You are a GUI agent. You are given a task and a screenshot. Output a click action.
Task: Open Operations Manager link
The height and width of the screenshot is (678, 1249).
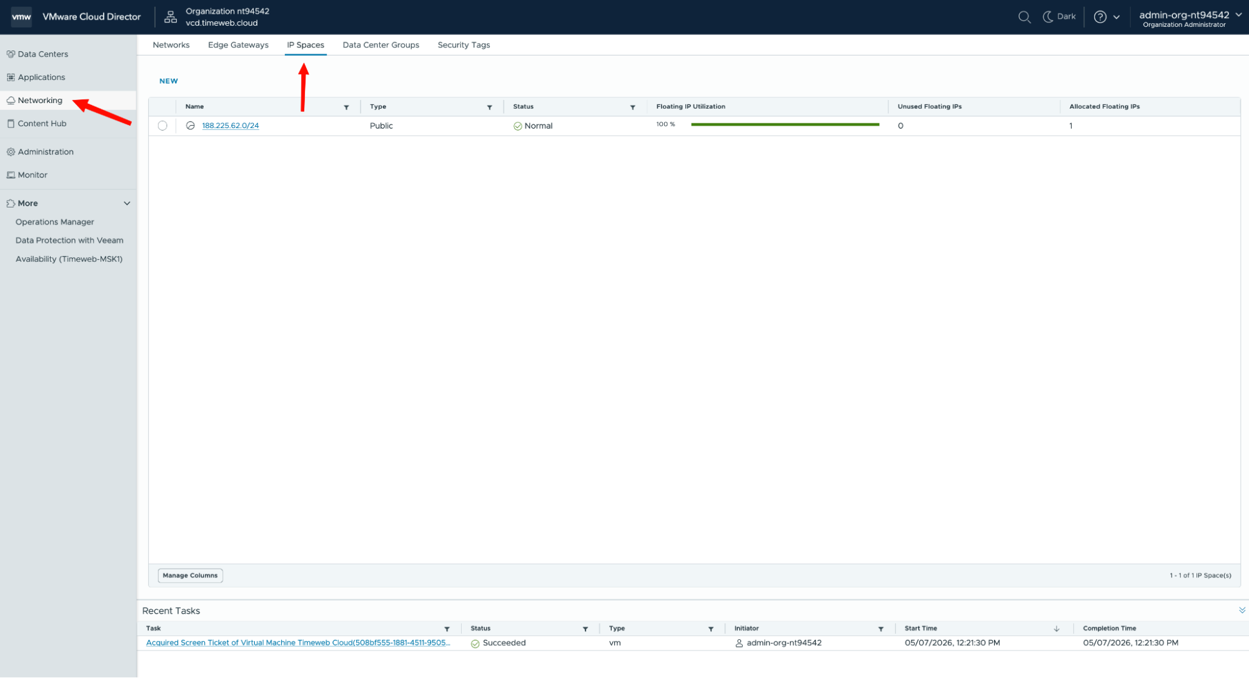pyautogui.click(x=55, y=222)
